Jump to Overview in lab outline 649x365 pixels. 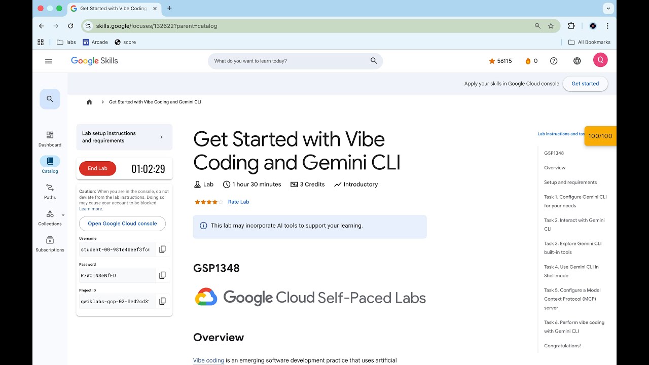tap(555, 168)
